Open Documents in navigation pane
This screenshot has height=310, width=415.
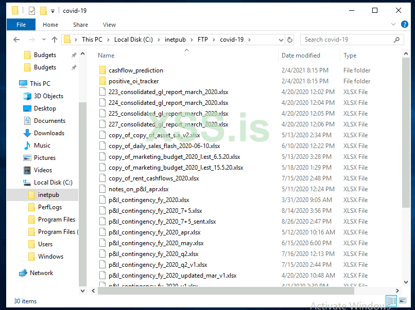coord(49,121)
